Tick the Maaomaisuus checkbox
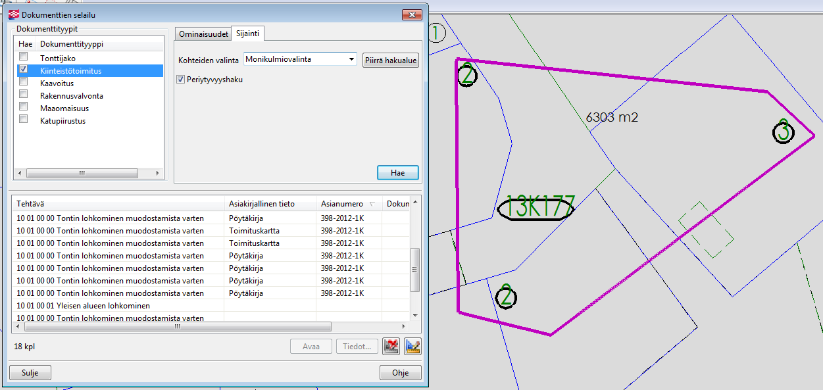 point(24,107)
